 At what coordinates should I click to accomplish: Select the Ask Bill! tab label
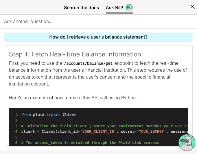coord(115,7)
